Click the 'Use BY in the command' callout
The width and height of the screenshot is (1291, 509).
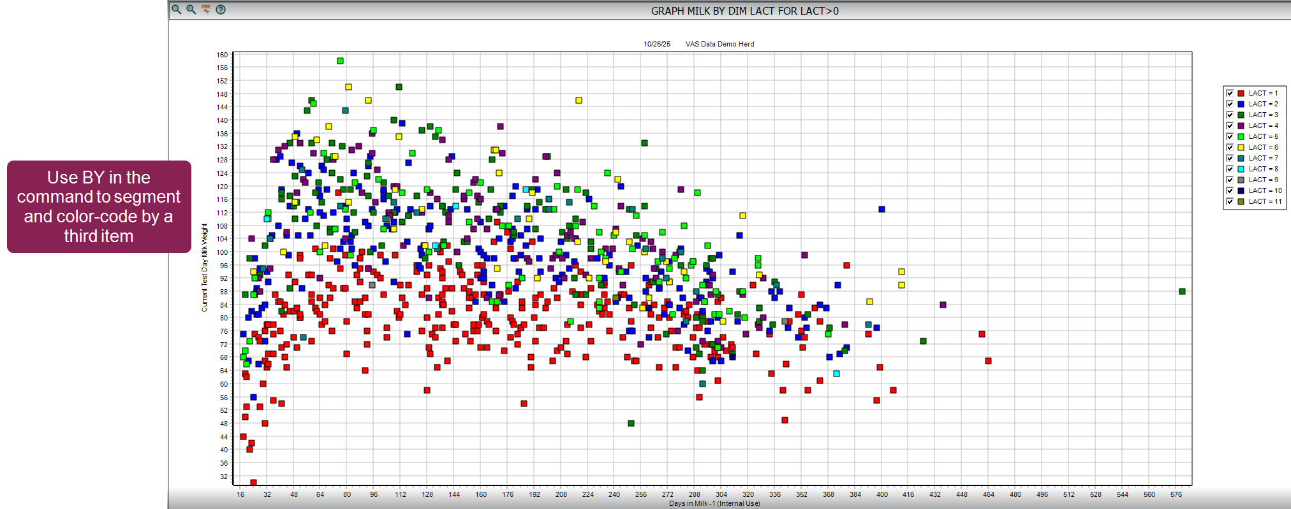pos(99,207)
